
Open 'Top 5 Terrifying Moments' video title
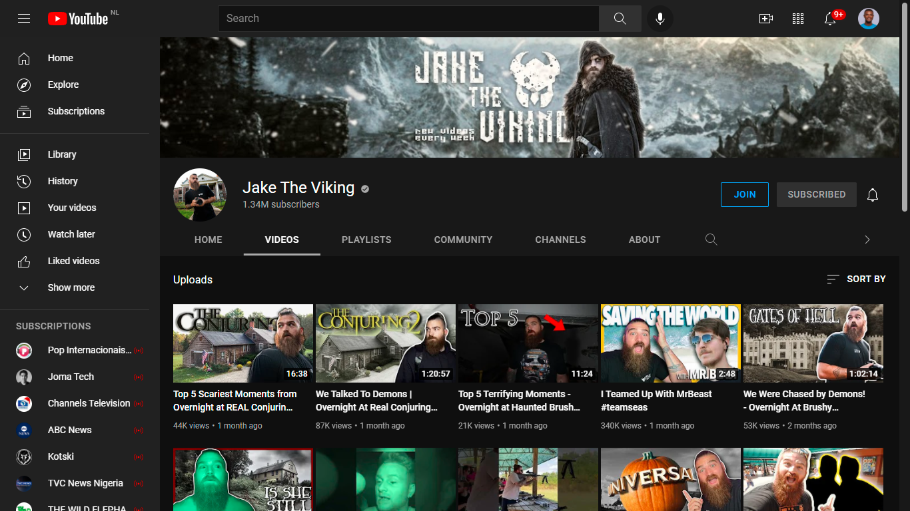pyautogui.click(x=519, y=401)
